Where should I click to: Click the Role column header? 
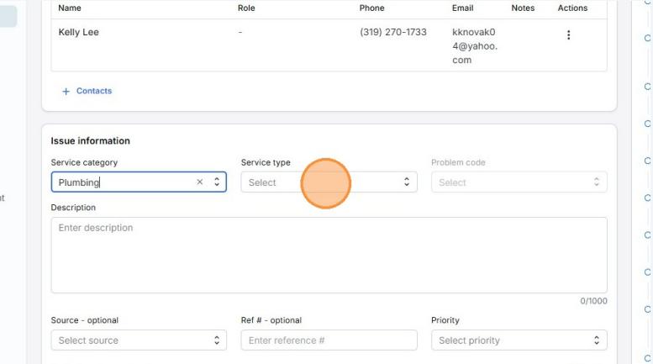(x=246, y=8)
